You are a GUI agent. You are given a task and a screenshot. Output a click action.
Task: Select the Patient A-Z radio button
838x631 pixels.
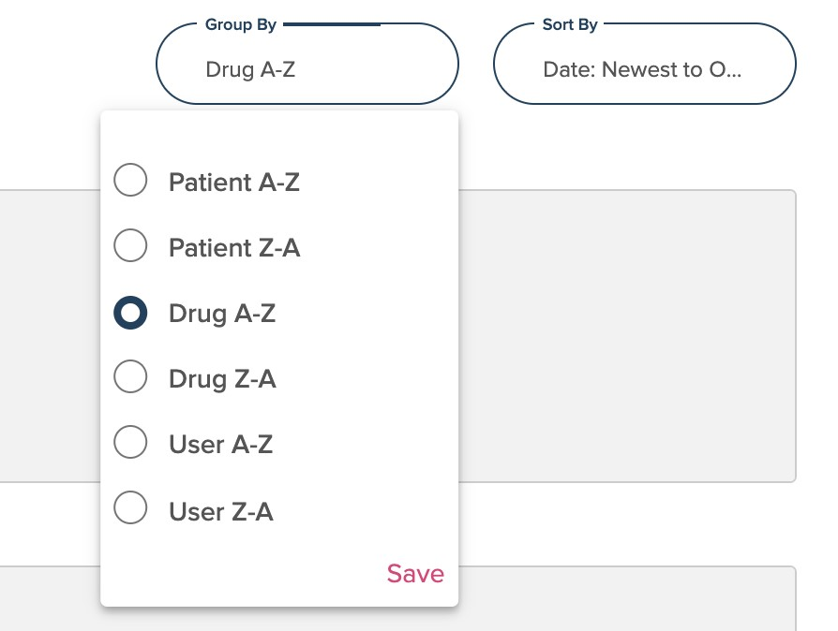(x=130, y=181)
